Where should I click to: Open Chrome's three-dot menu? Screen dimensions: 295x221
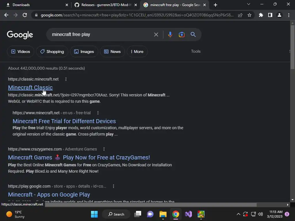289,15
